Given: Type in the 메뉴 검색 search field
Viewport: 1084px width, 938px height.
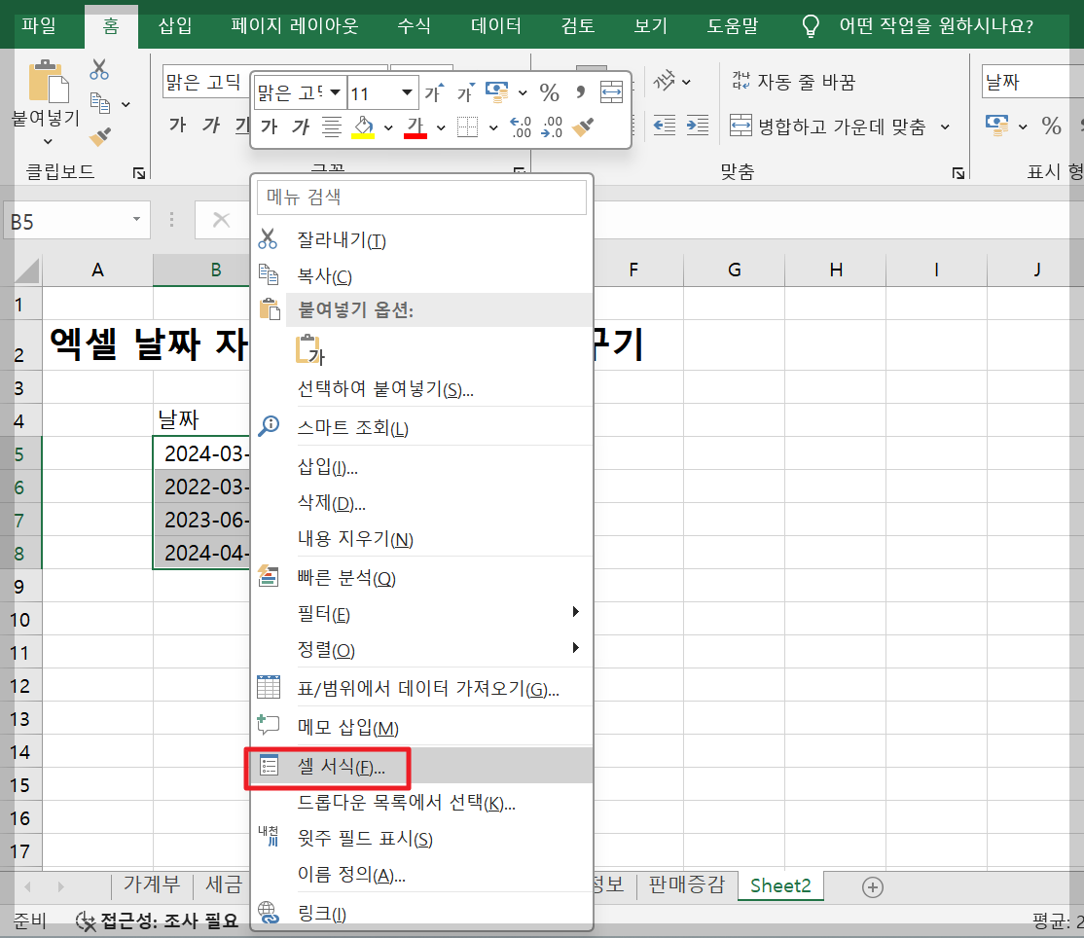Looking at the screenshot, I should click(x=420, y=198).
